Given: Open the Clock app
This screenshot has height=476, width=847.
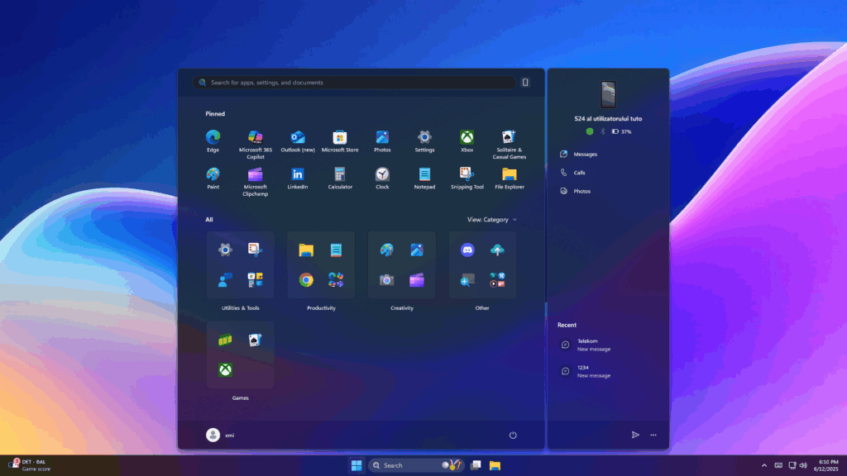Looking at the screenshot, I should (382, 178).
